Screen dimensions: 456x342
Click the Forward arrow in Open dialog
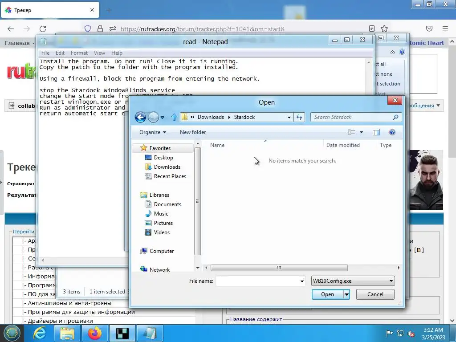tap(153, 117)
